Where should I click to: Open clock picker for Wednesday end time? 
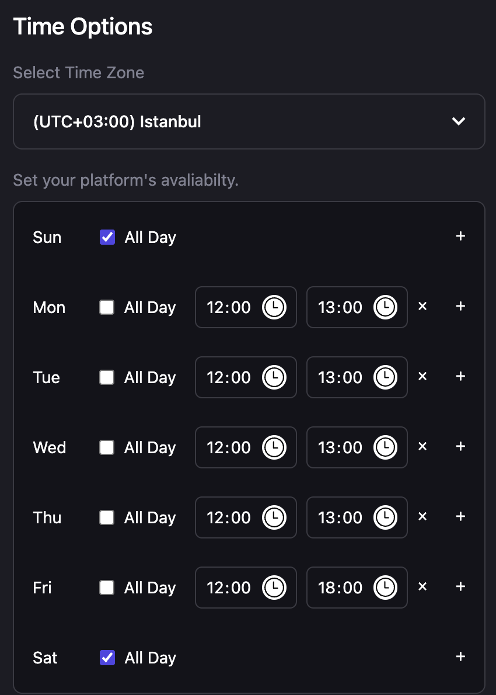[385, 447]
